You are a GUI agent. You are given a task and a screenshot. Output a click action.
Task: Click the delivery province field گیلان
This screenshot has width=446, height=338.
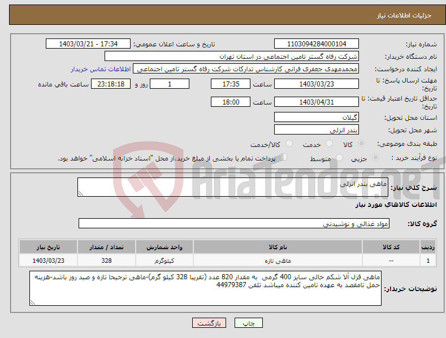coord(317,117)
